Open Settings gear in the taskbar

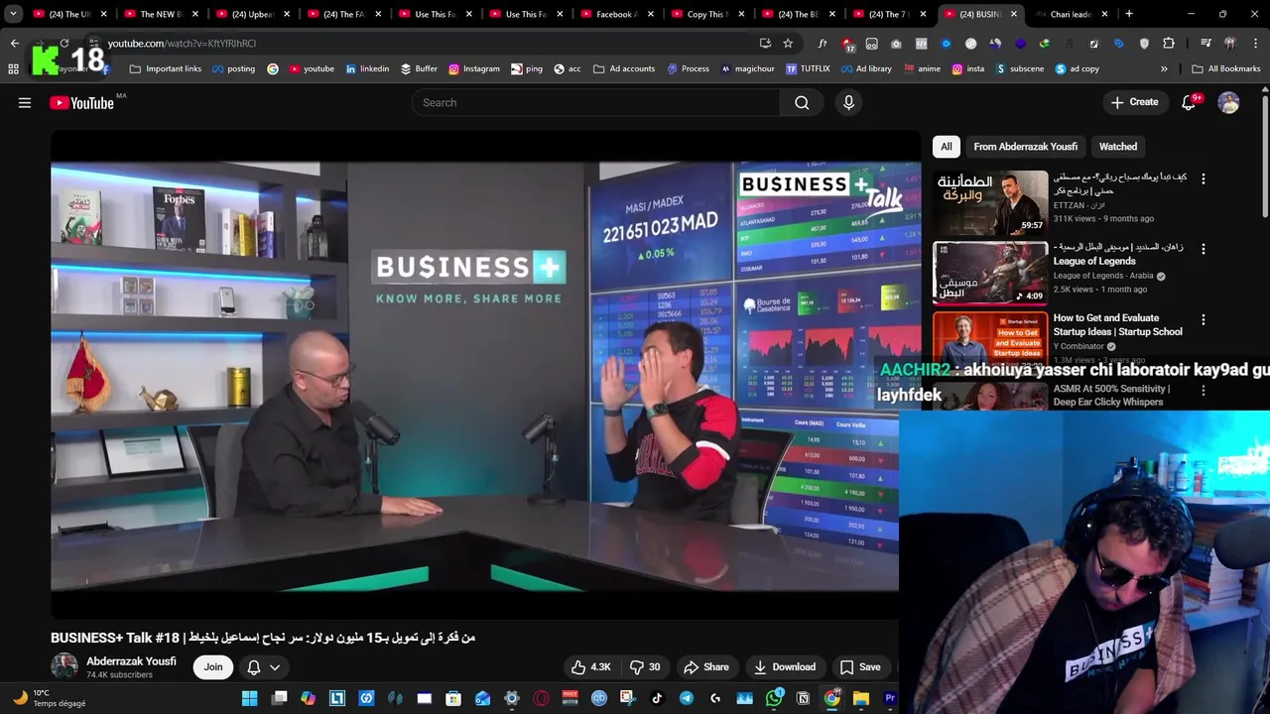point(512,698)
